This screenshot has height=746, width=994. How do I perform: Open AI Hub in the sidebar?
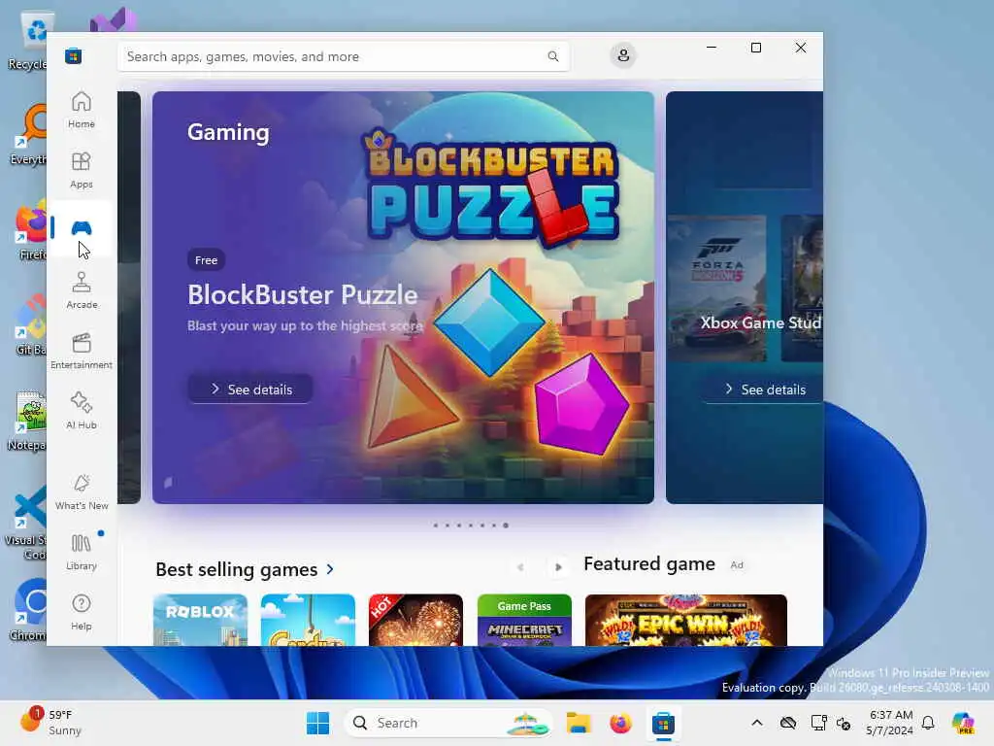82,411
